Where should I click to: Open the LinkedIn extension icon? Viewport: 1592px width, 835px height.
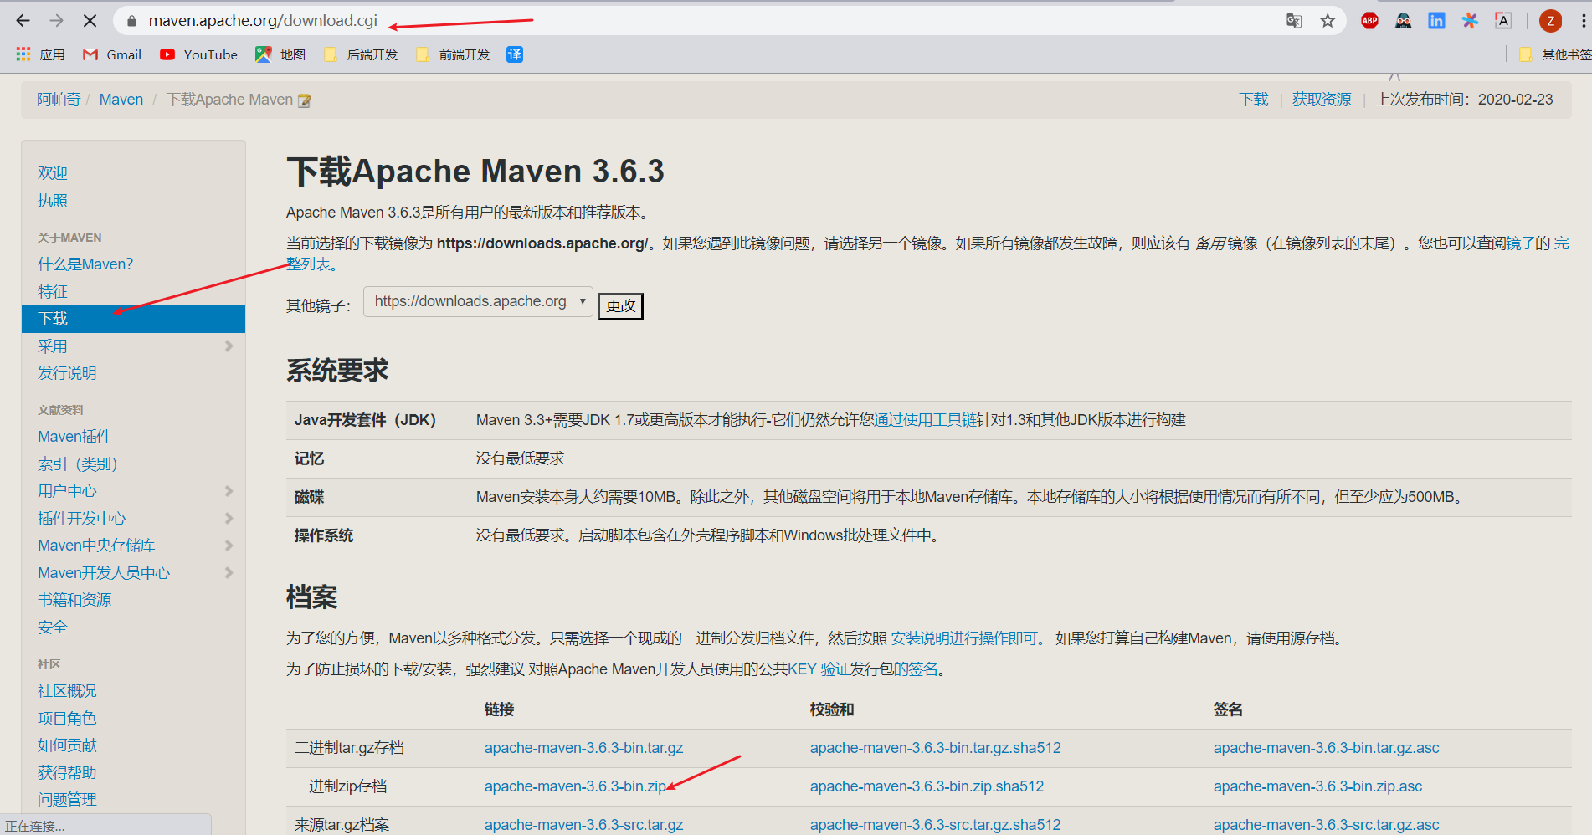(1436, 21)
